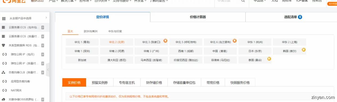Click the 惠 badge on 华北 6 (乌兰察布)
The height and width of the screenshot is (102, 337).
point(234,41)
